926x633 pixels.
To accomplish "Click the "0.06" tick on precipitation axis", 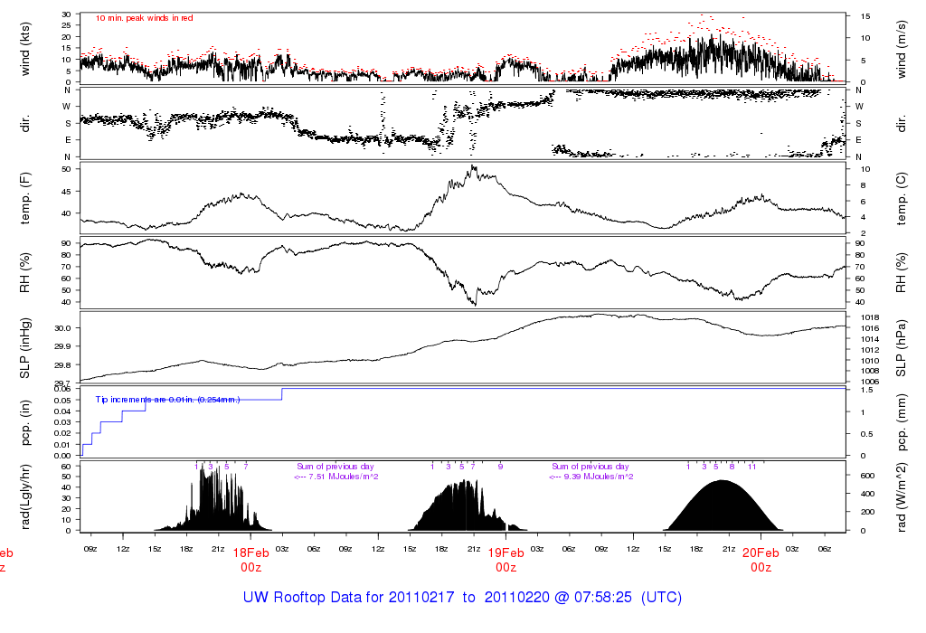I will (x=62, y=389).
